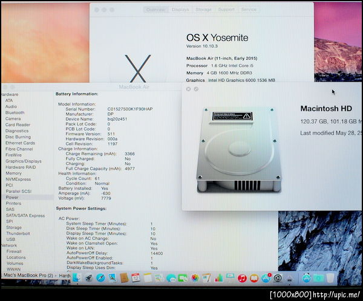The height and width of the screenshot is (301, 363).
Task: Switch to the Service tab
Action: [249, 10]
